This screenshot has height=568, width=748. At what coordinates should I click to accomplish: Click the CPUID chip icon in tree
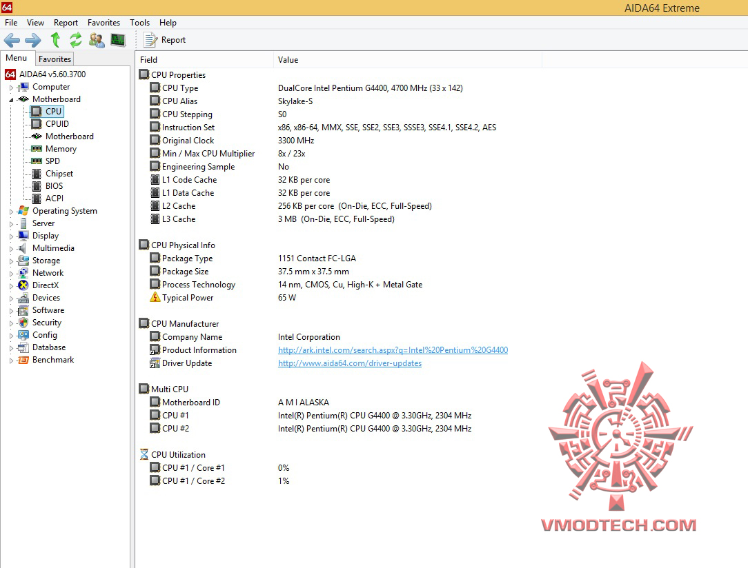(x=37, y=124)
